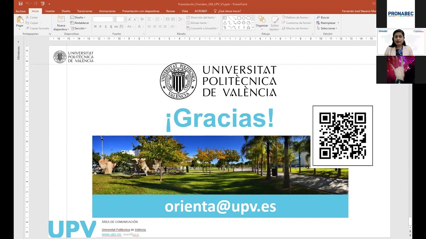Select the text box shape
426x239 pixels.
(225, 18)
